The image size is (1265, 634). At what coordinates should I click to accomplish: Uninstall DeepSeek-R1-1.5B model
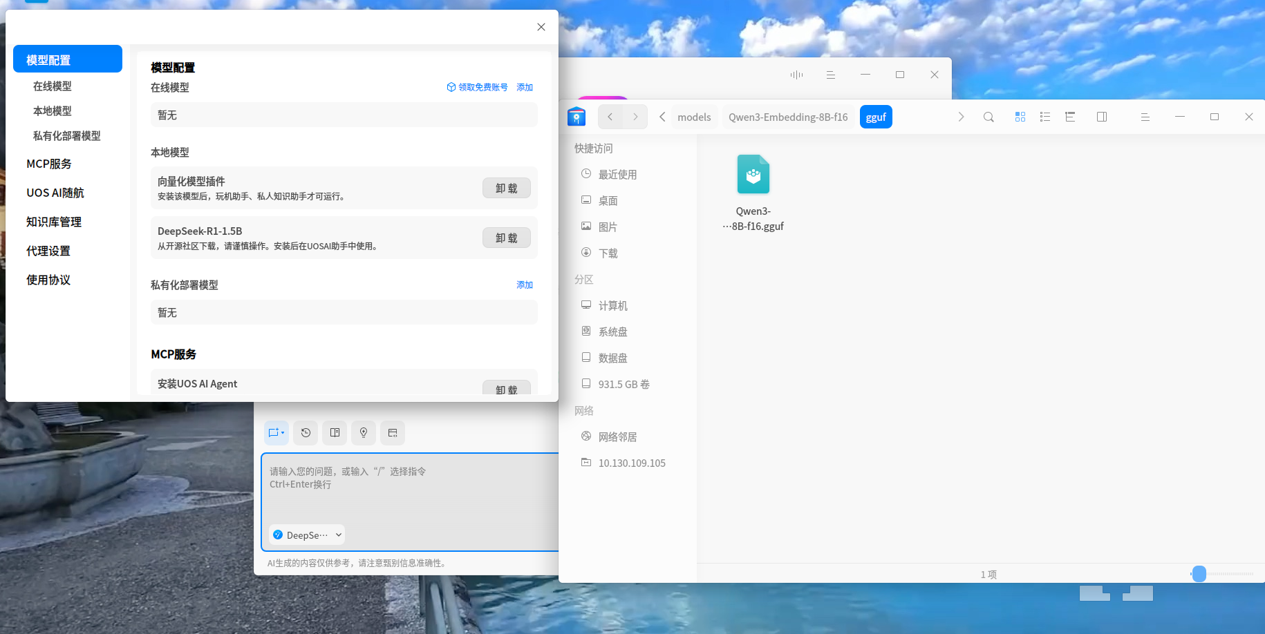pos(507,238)
